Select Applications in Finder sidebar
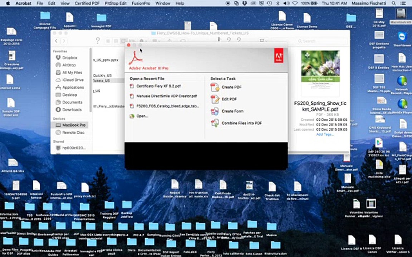 click(x=73, y=87)
